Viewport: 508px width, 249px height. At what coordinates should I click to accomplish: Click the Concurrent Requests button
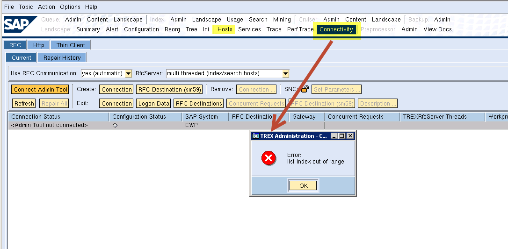256,104
